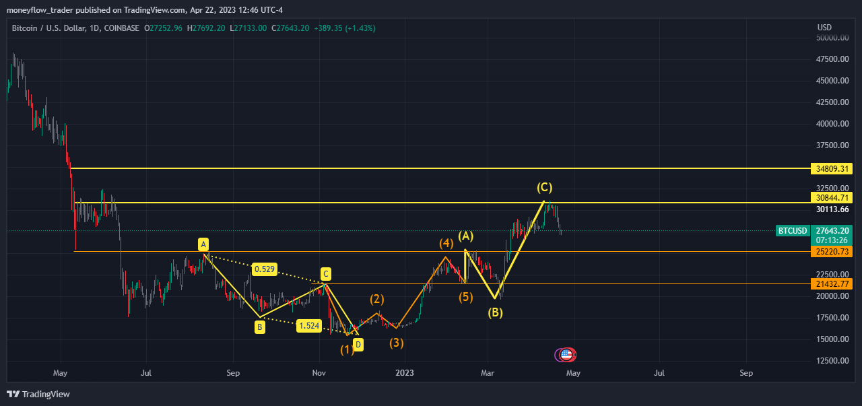
Task: Click the 'Mar' time axis label
Action: coord(488,372)
